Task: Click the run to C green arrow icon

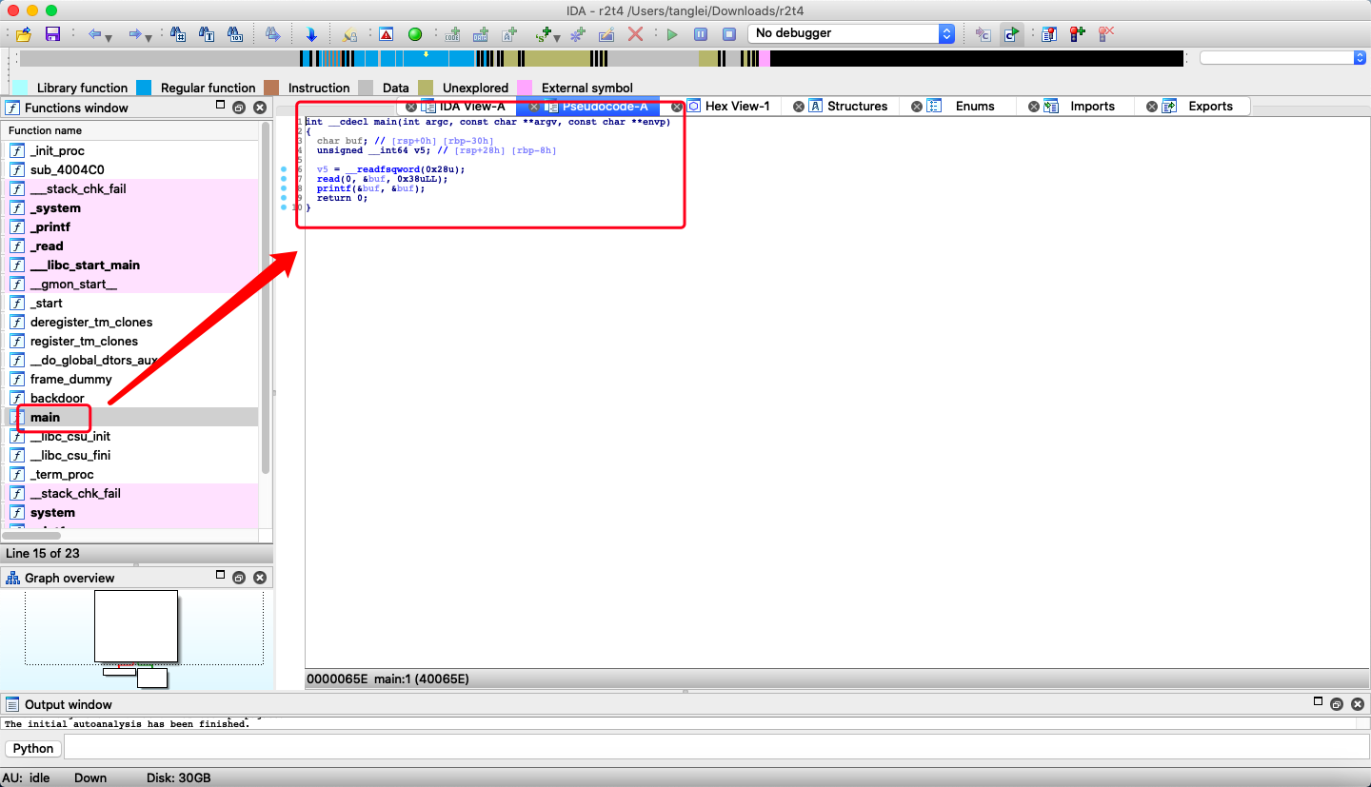Action: click(1012, 34)
